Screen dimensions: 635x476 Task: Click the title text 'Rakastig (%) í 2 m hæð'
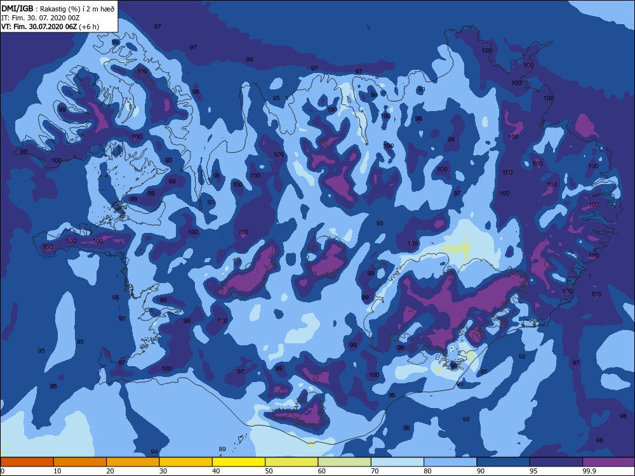77,9
